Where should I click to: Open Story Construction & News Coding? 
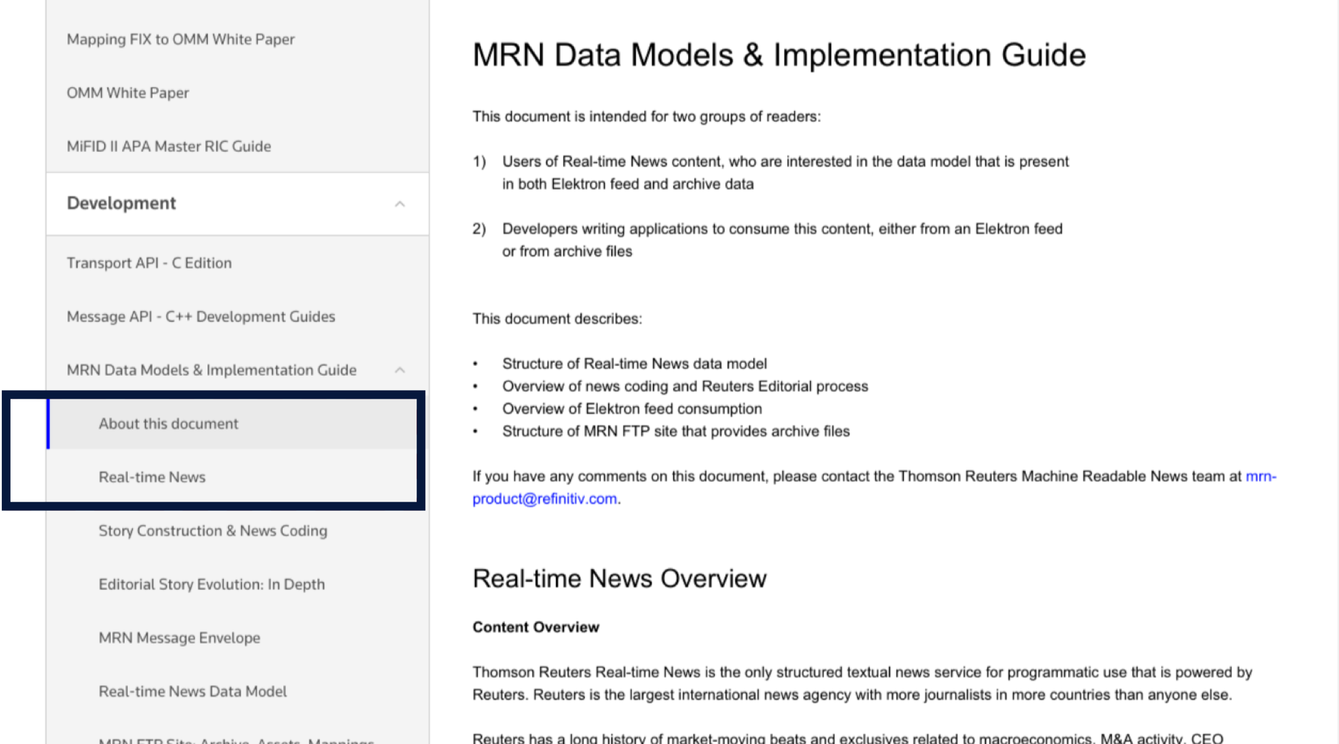coord(213,531)
